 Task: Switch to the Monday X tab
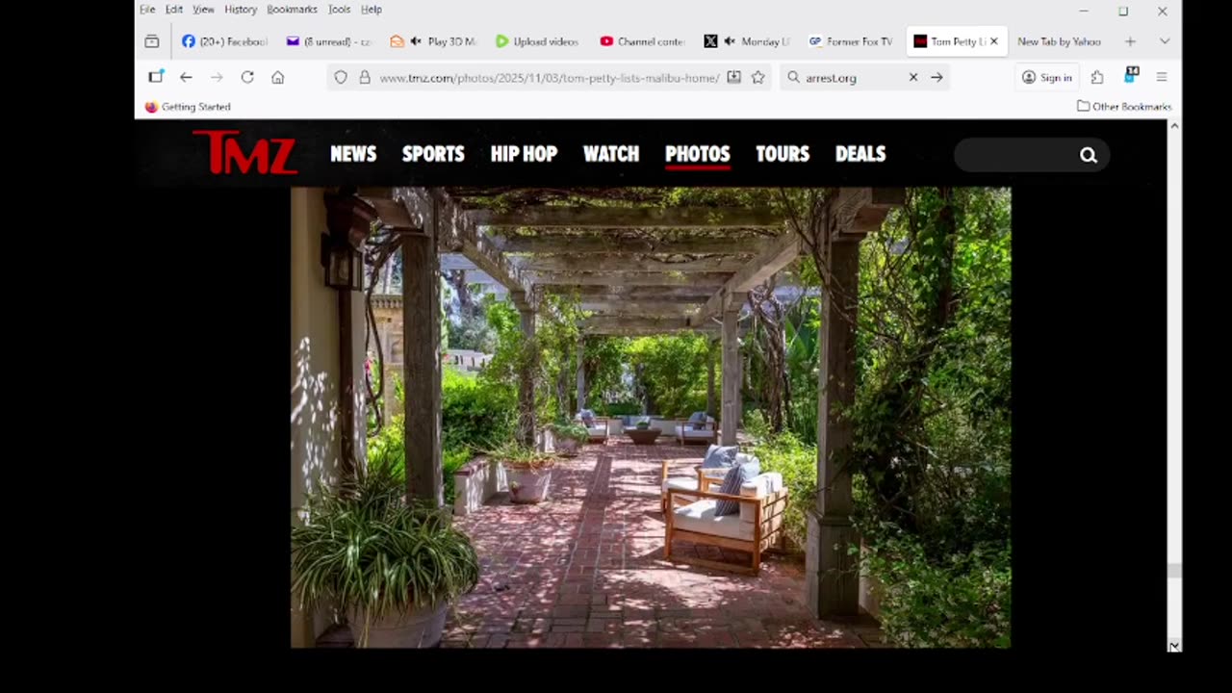tap(746, 41)
